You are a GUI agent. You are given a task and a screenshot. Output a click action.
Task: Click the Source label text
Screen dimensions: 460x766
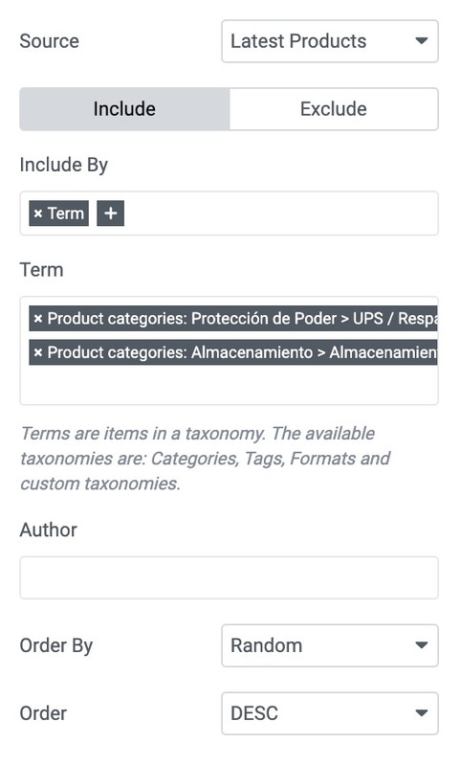[50, 41]
